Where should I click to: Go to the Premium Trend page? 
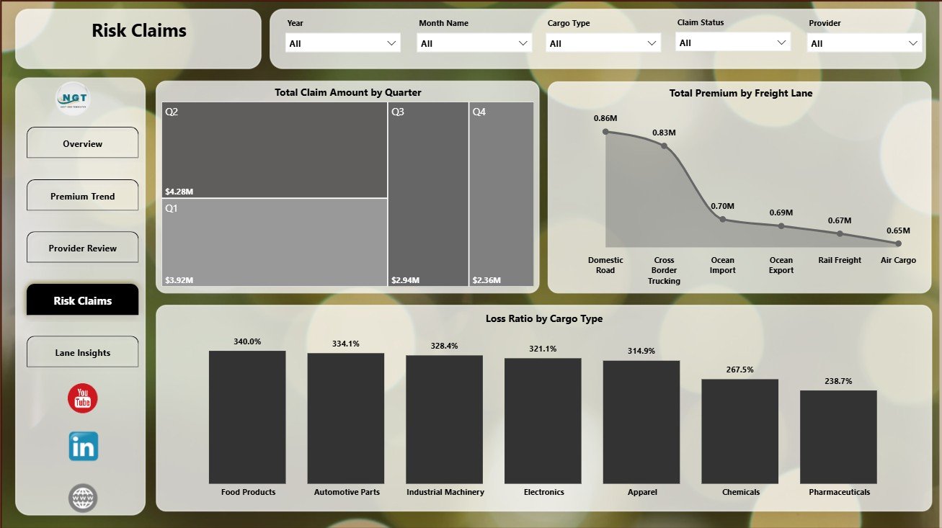tap(83, 196)
